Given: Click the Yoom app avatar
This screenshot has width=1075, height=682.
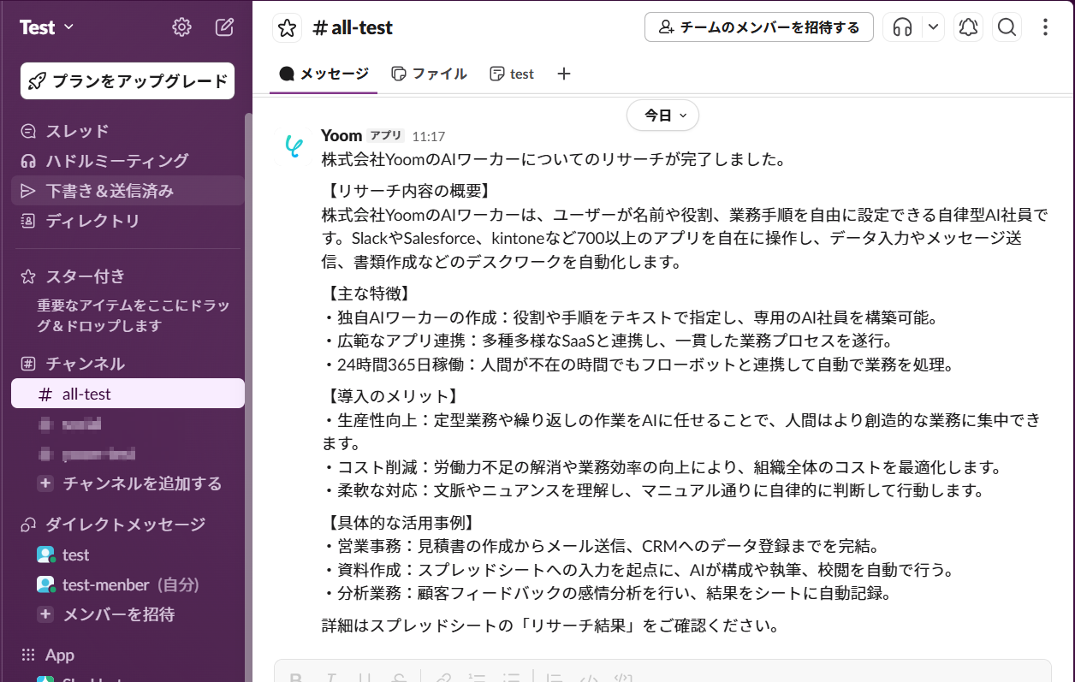Looking at the screenshot, I should [294, 146].
